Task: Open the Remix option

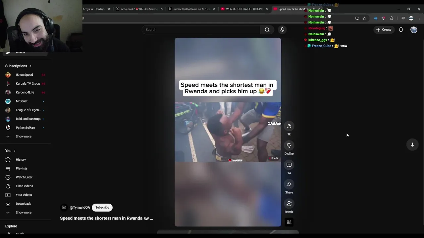Action: [289, 204]
